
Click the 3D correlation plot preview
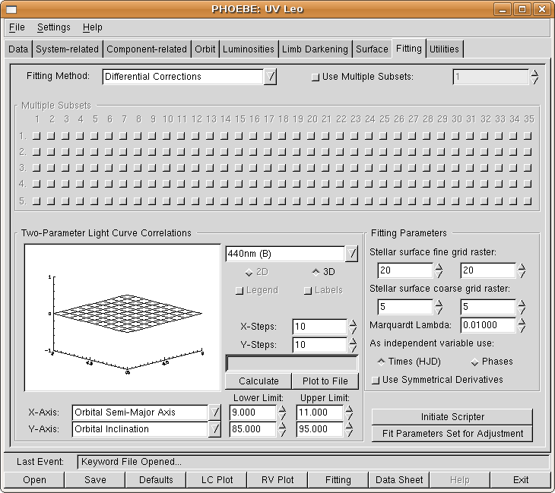(122, 318)
